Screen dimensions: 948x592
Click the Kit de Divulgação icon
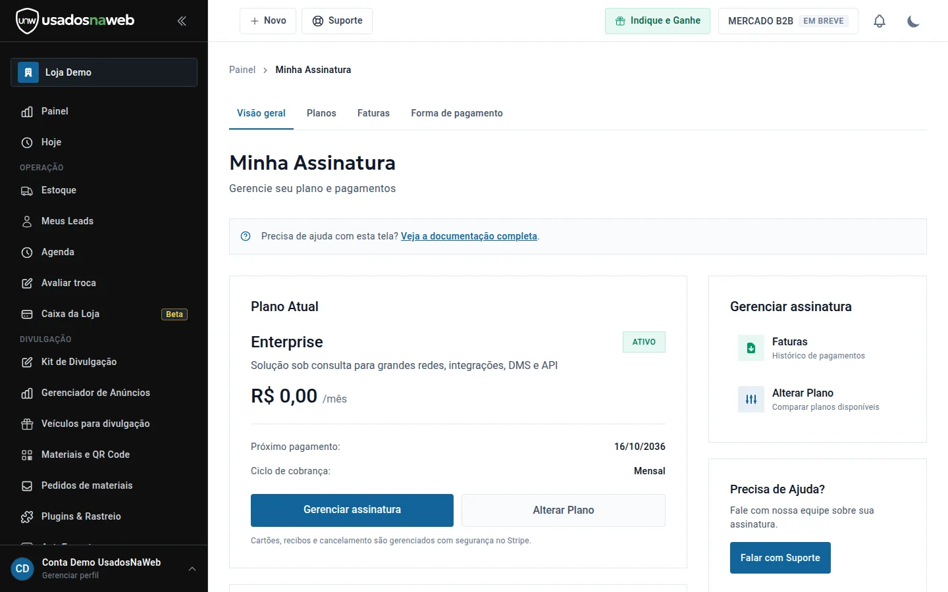pyautogui.click(x=27, y=362)
